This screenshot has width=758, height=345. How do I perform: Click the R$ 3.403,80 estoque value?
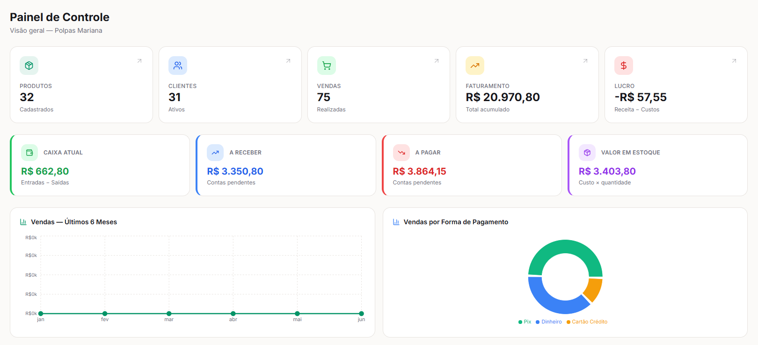[607, 171]
